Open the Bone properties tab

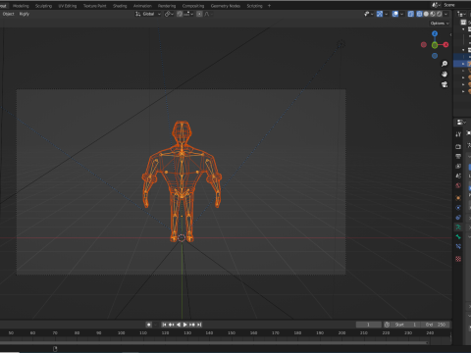[458, 236]
